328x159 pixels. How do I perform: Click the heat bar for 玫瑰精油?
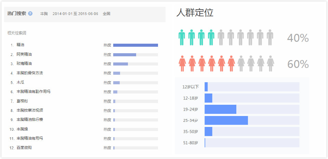click(x=135, y=64)
